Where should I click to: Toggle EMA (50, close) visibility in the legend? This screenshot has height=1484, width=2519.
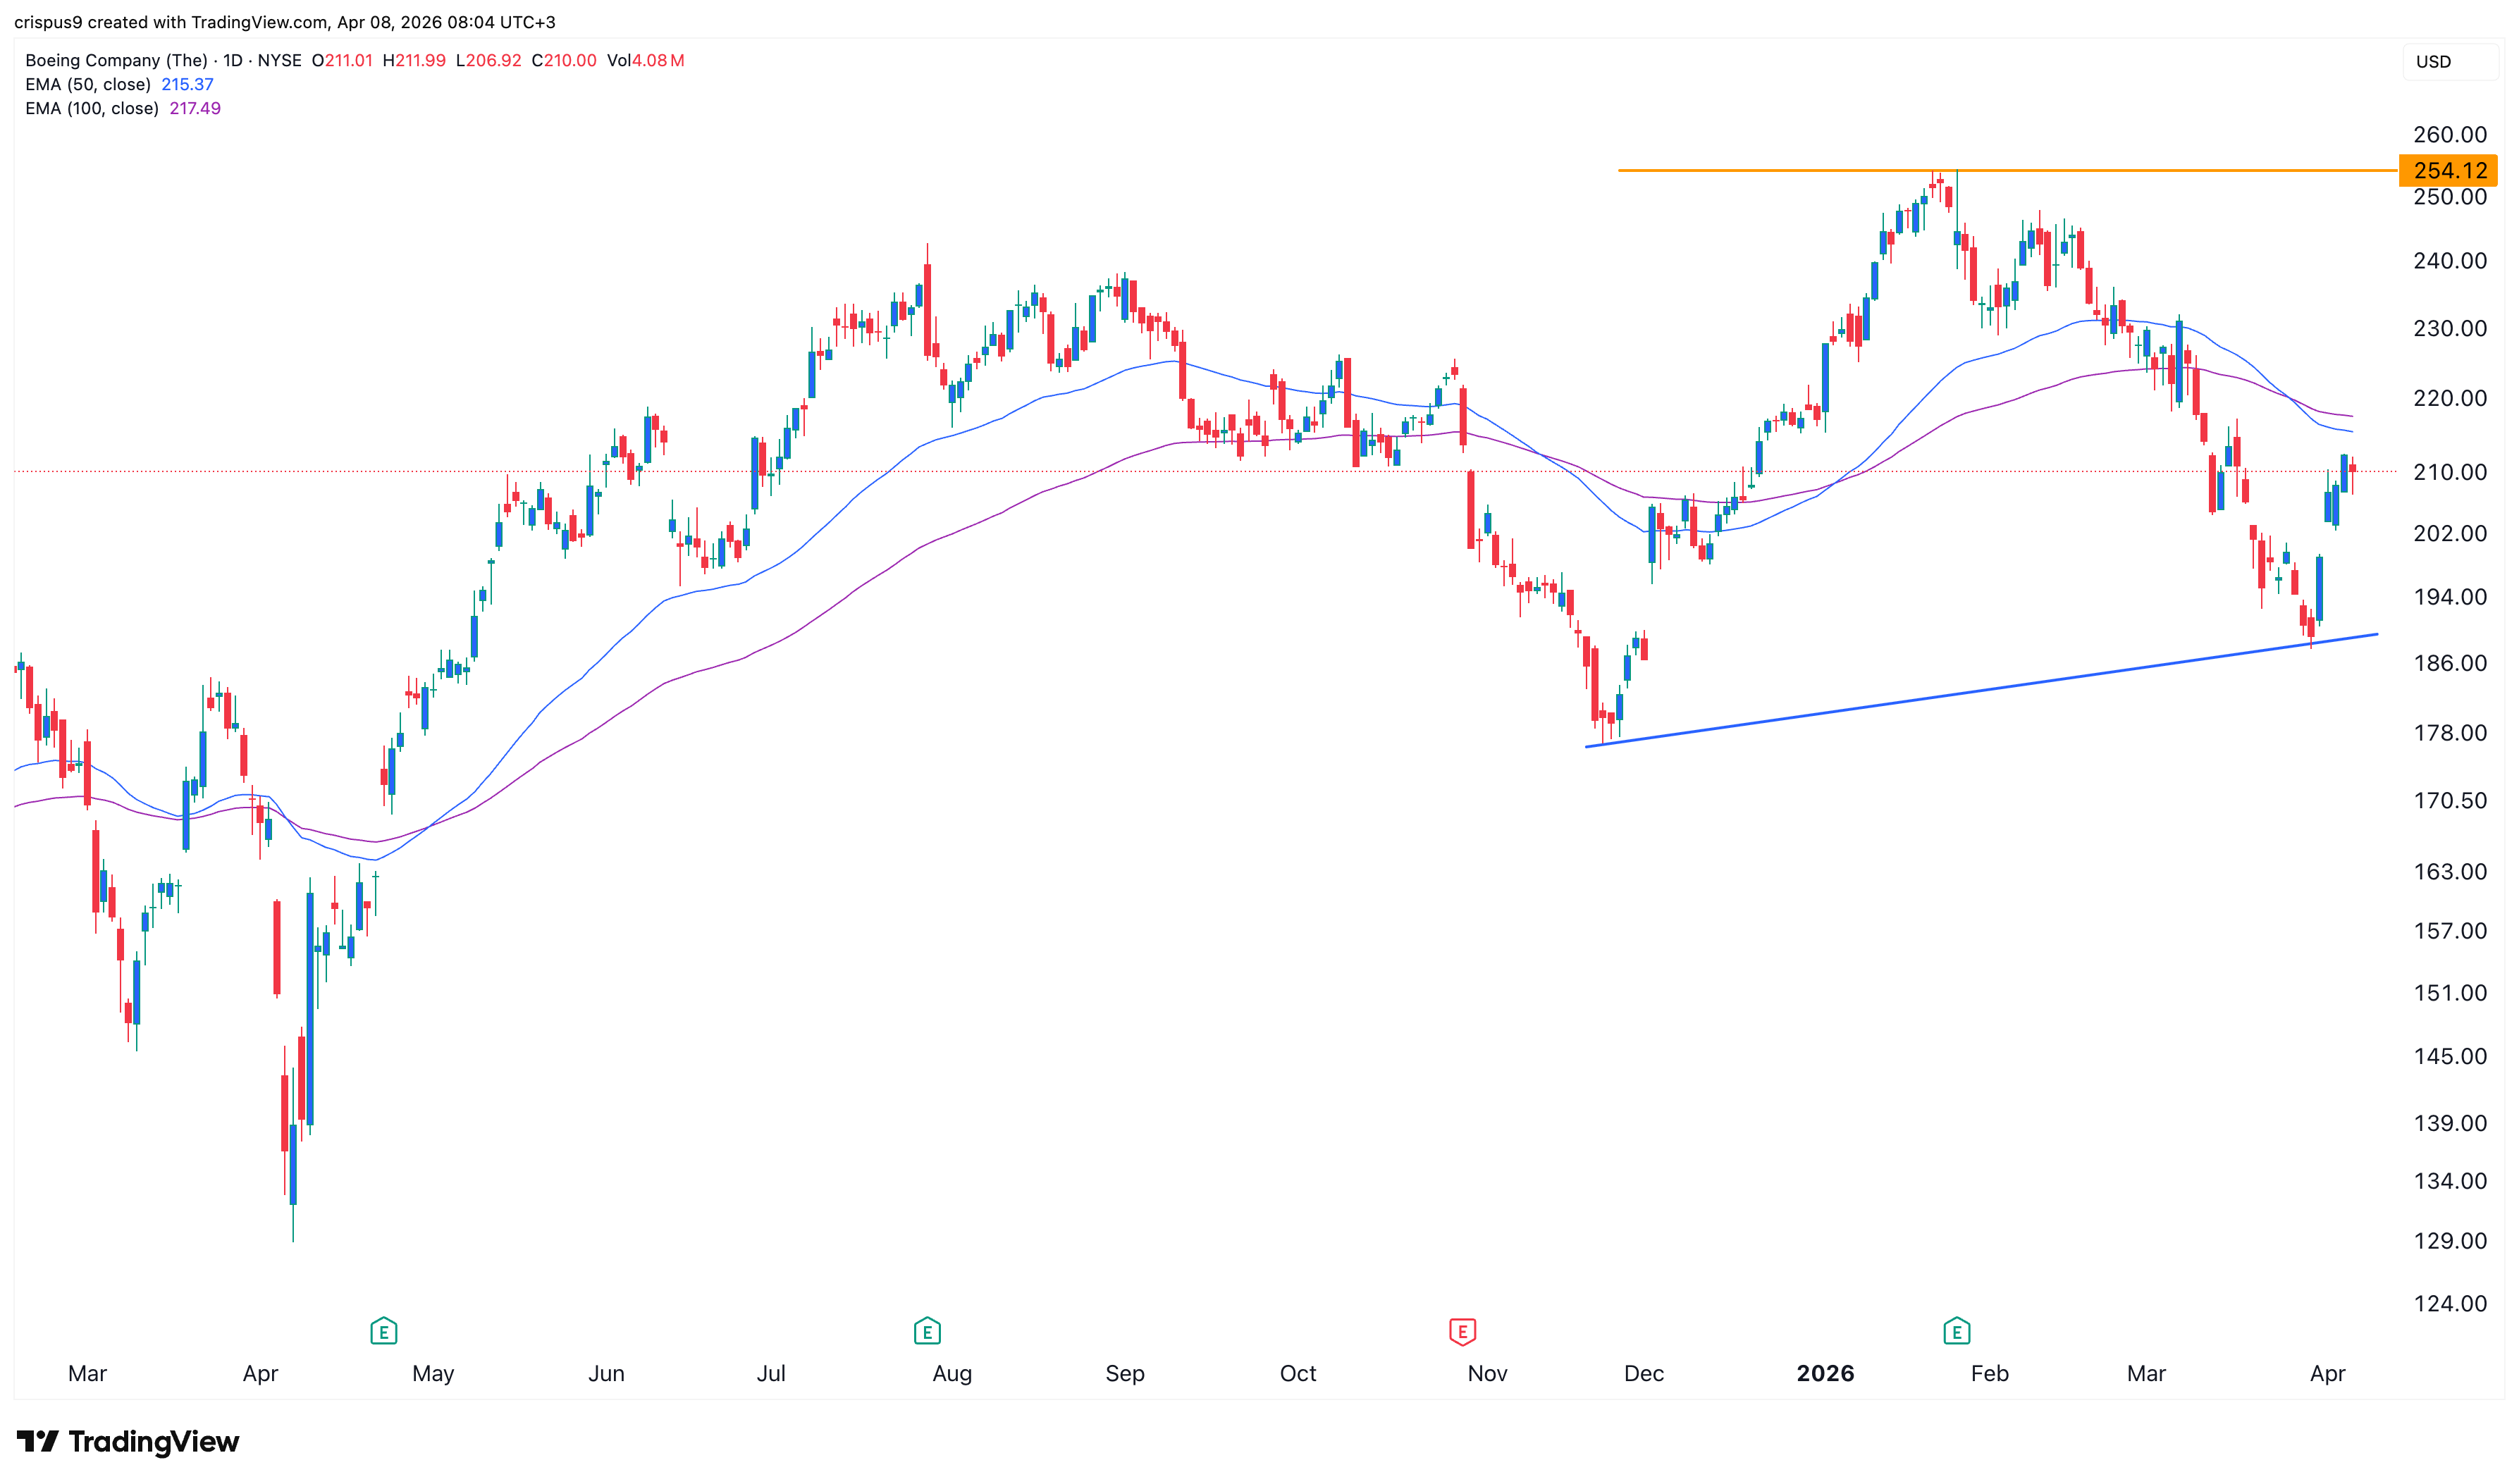[x=90, y=85]
